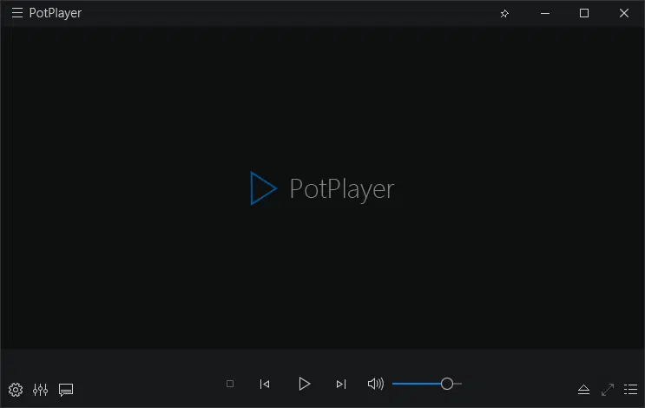Screen dimensions: 645x408
Task: Show the playlist panel
Action: (x=630, y=390)
